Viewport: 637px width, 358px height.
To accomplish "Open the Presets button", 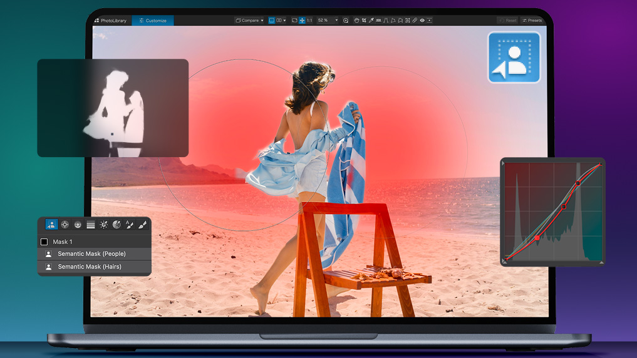I will 532,20.
